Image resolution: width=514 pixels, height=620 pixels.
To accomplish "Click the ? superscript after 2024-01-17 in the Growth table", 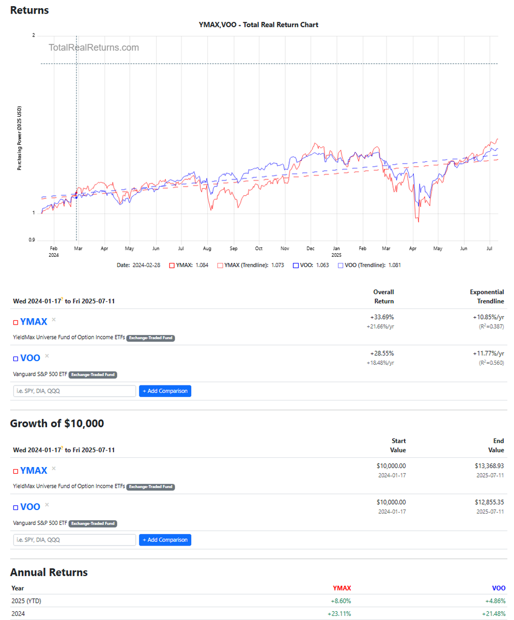I will (62, 447).
